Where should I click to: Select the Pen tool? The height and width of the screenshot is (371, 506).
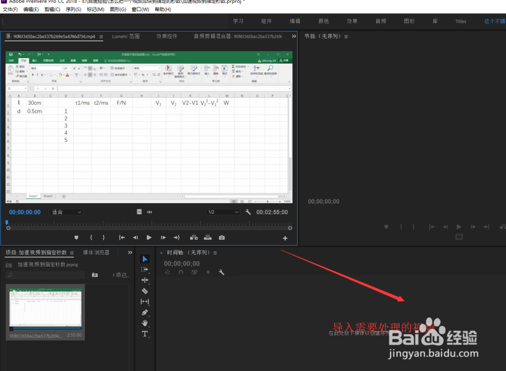pyautogui.click(x=145, y=313)
